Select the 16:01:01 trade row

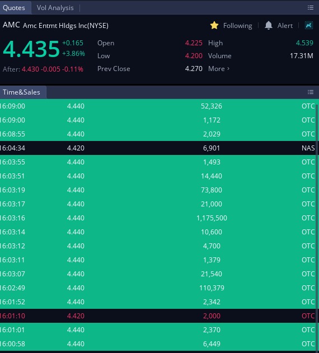[158, 330]
